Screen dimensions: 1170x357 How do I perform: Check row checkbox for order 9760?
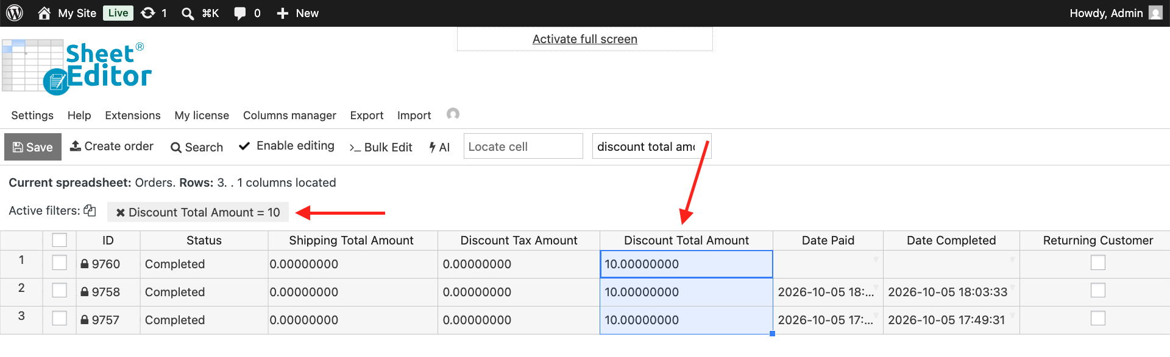[59, 262]
